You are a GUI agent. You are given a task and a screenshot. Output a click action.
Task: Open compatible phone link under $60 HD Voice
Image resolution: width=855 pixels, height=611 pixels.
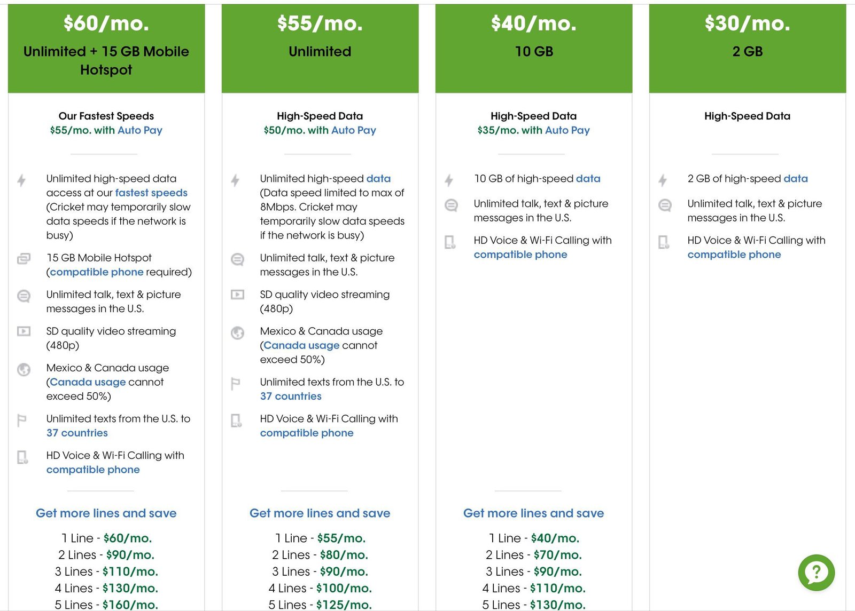pyautogui.click(x=93, y=470)
